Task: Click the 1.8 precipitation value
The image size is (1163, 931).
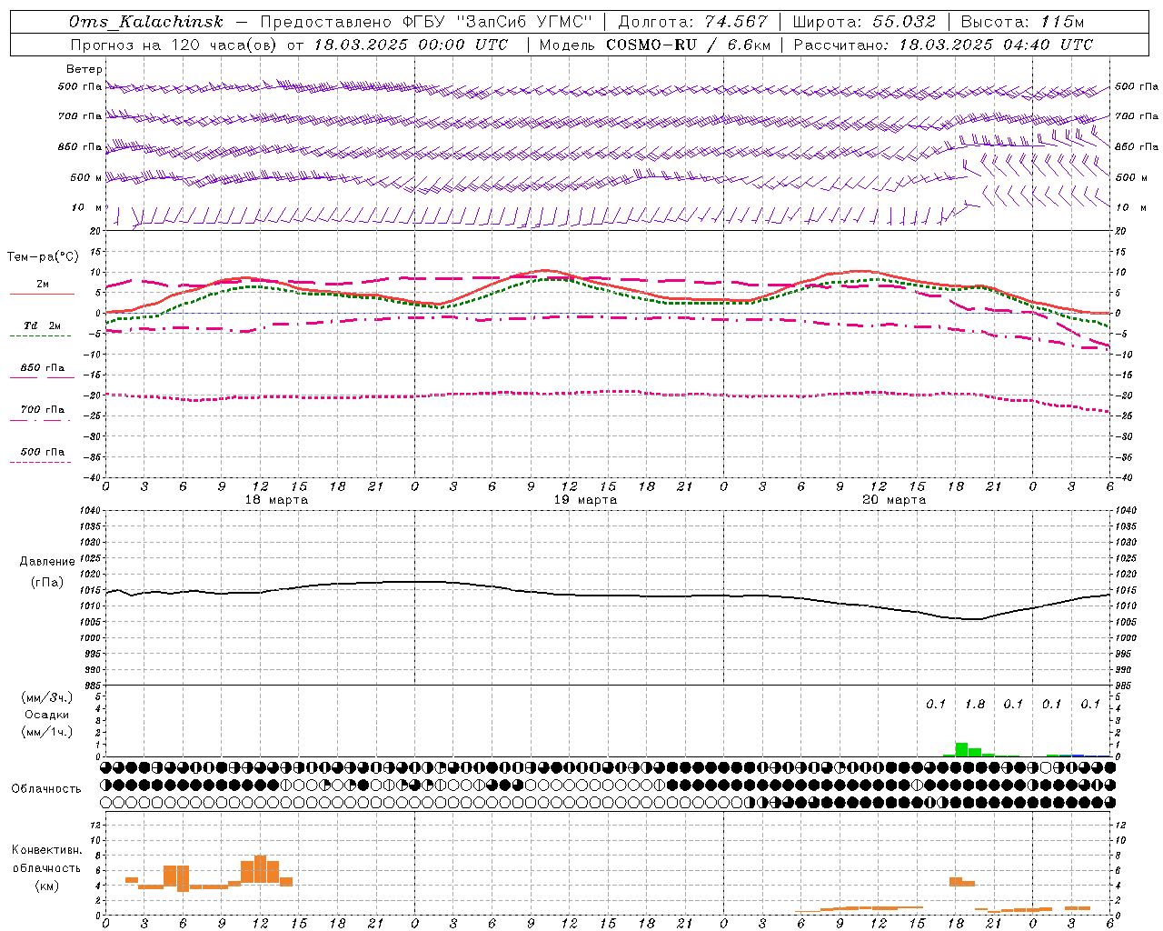Action: (975, 705)
